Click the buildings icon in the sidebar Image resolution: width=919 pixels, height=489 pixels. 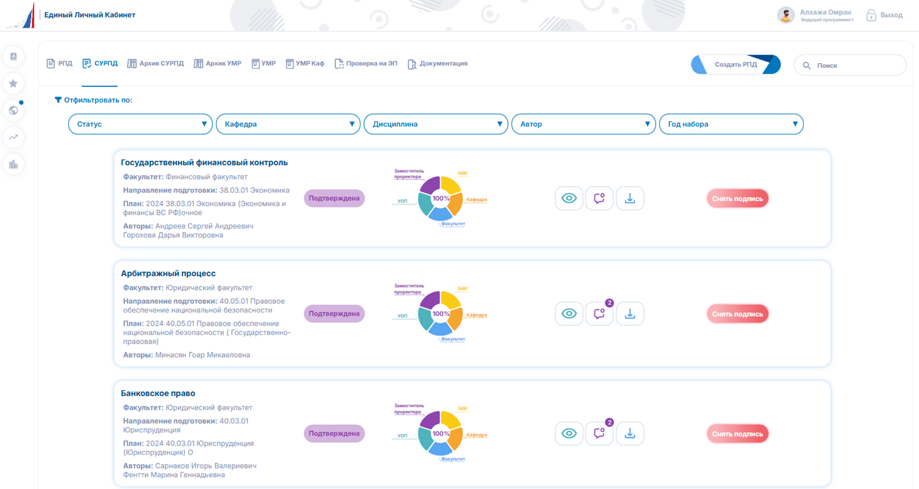[13, 164]
